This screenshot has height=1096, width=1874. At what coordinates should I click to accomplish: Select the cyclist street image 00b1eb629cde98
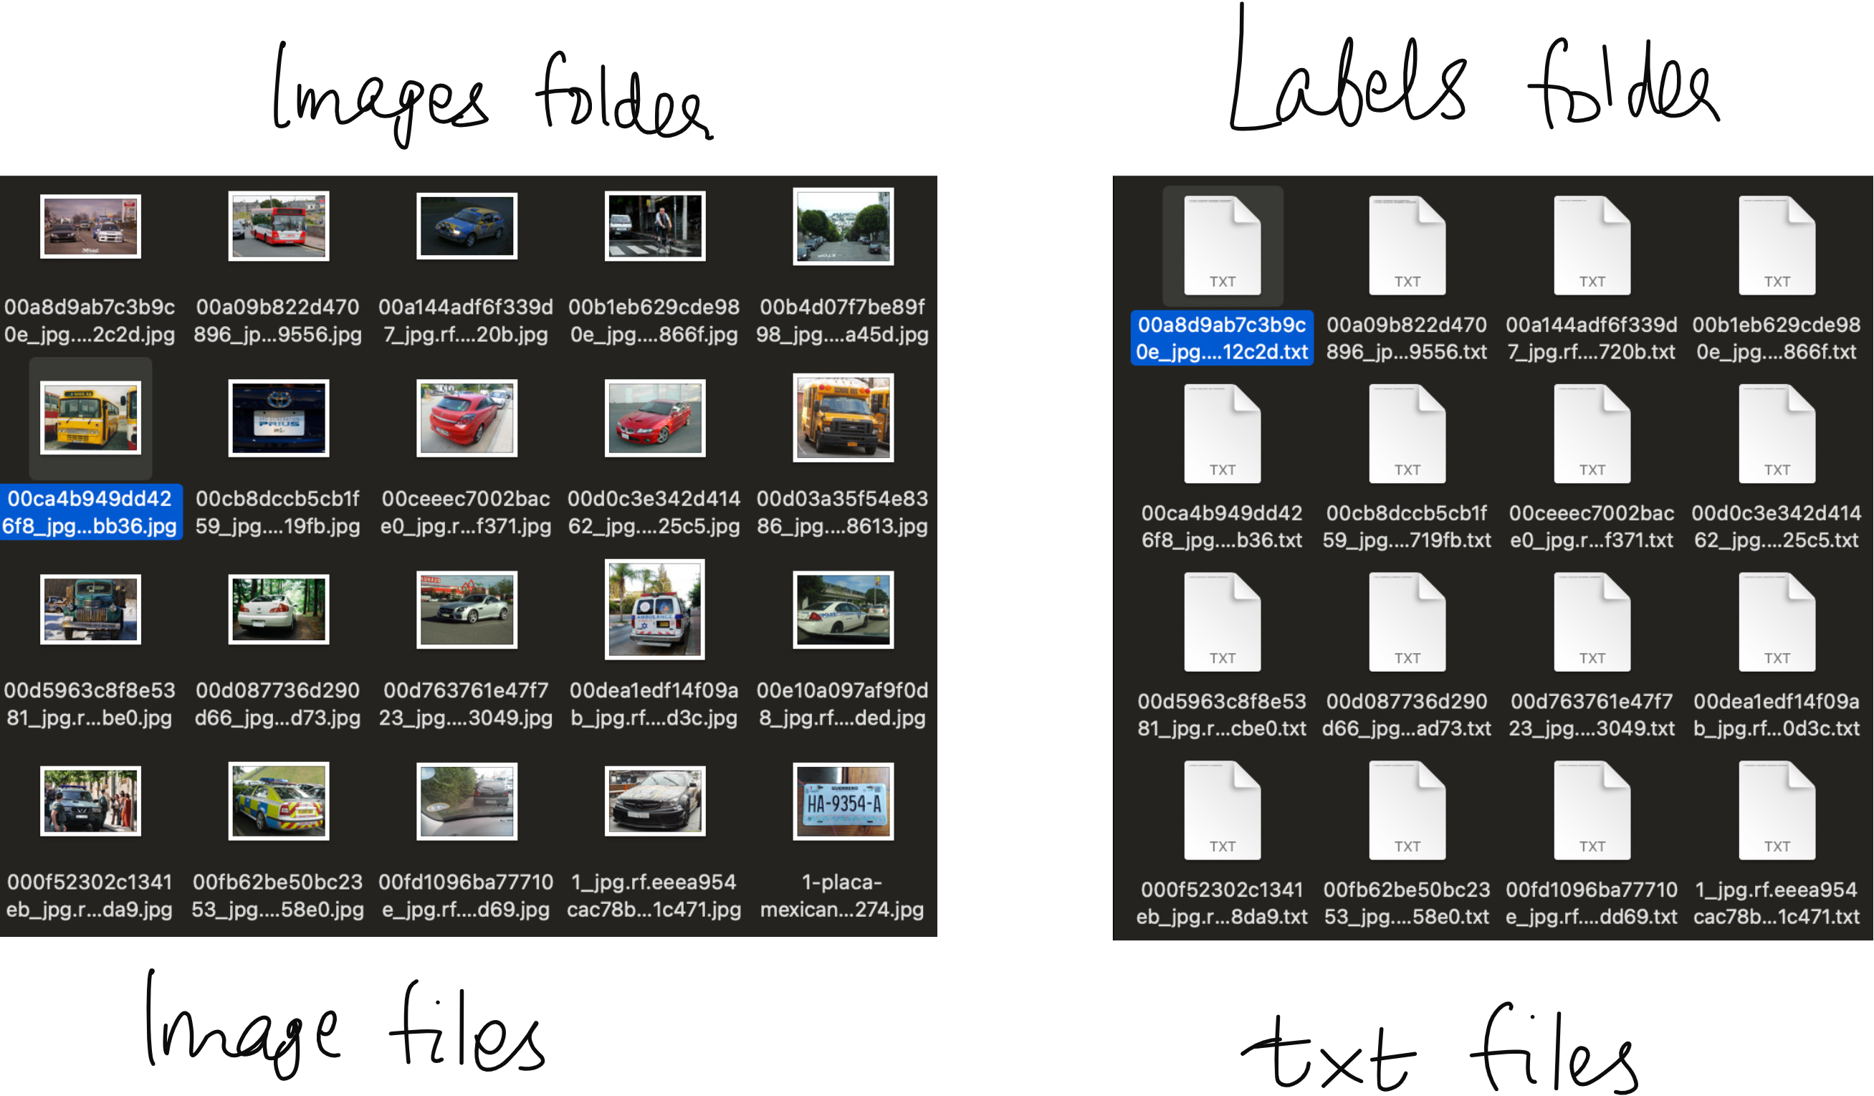click(x=654, y=227)
